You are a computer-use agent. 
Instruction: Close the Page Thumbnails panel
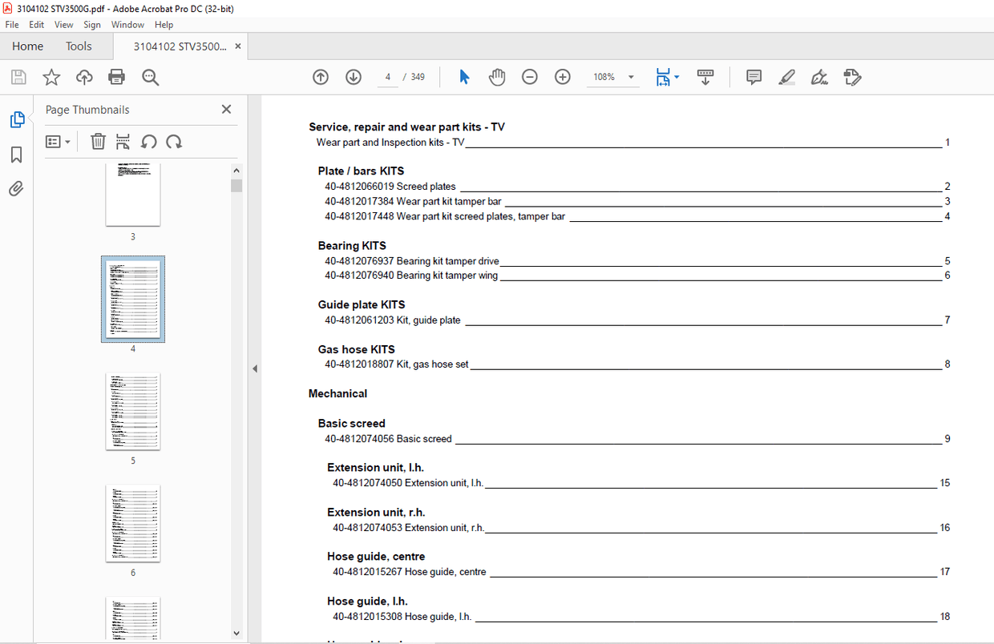226,110
